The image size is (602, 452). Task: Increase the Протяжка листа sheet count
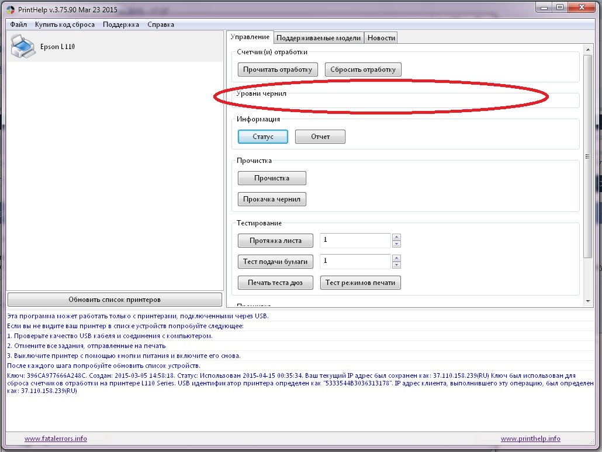click(x=397, y=237)
